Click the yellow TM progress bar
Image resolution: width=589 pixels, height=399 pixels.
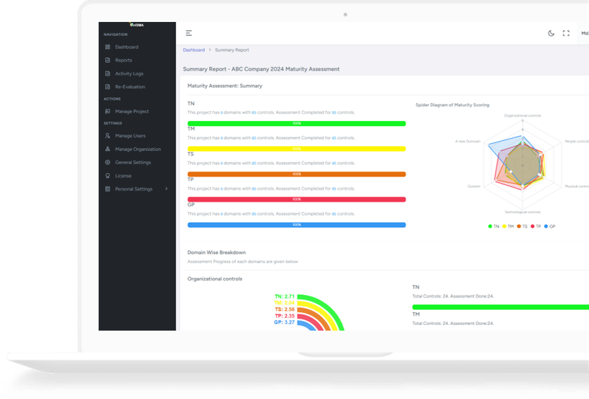[x=296, y=149]
